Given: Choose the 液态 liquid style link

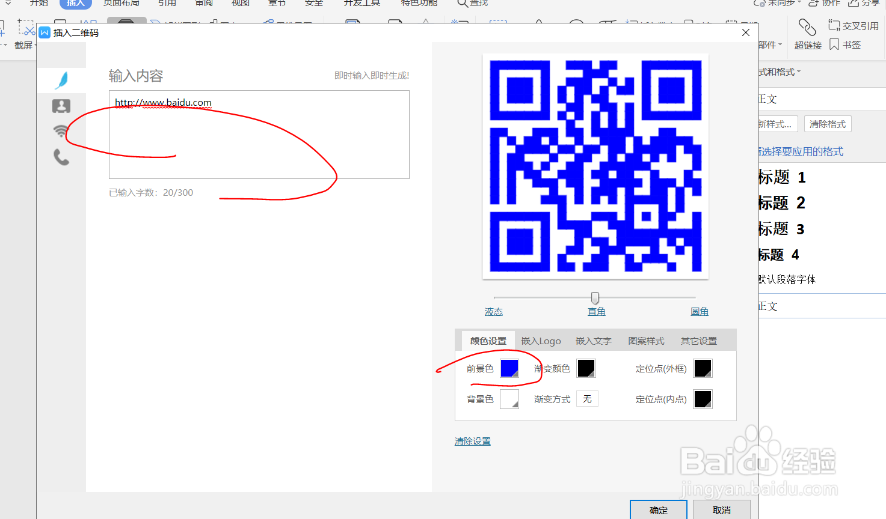Looking at the screenshot, I should point(494,312).
